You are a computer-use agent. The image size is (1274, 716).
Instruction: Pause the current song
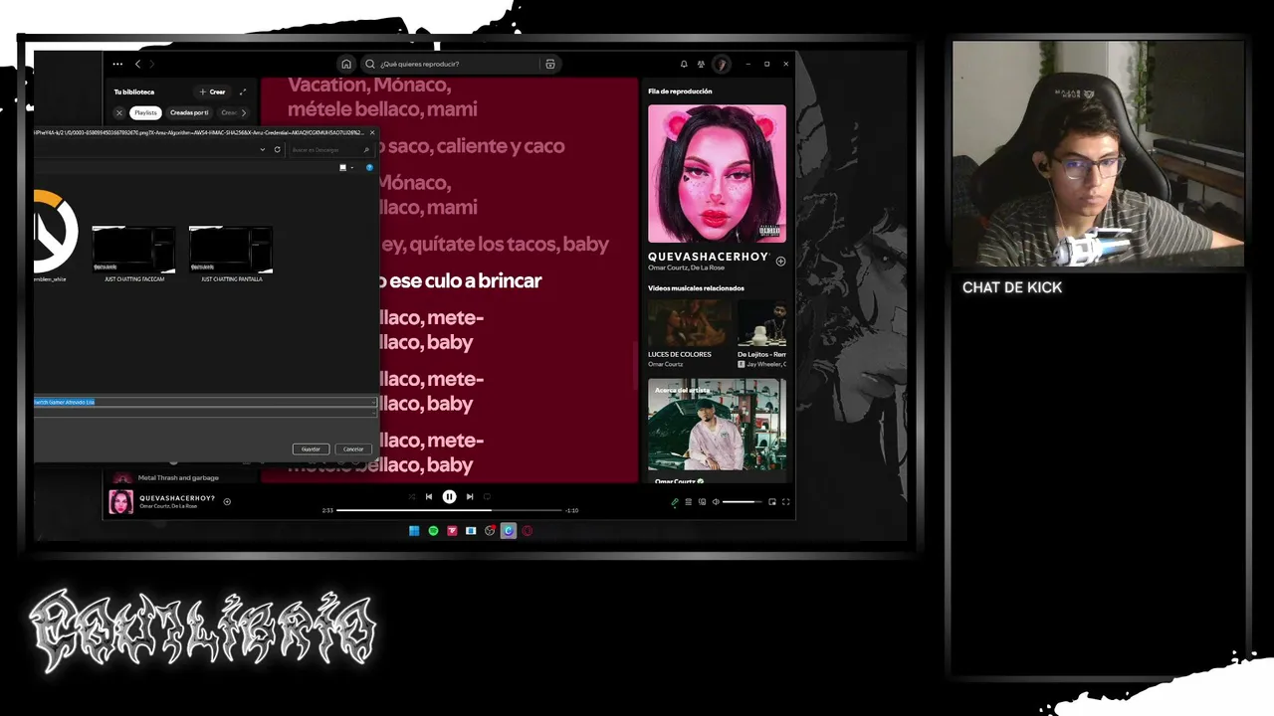point(449,496)
